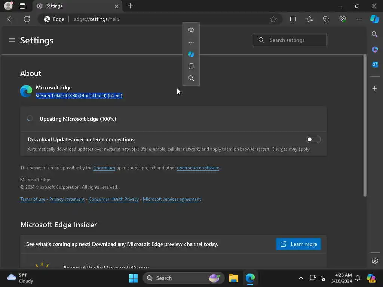Open a new tab
Image resolution: width=383 pixels, height=287 pixels.
pyautogui.click(x=131, y=6)
